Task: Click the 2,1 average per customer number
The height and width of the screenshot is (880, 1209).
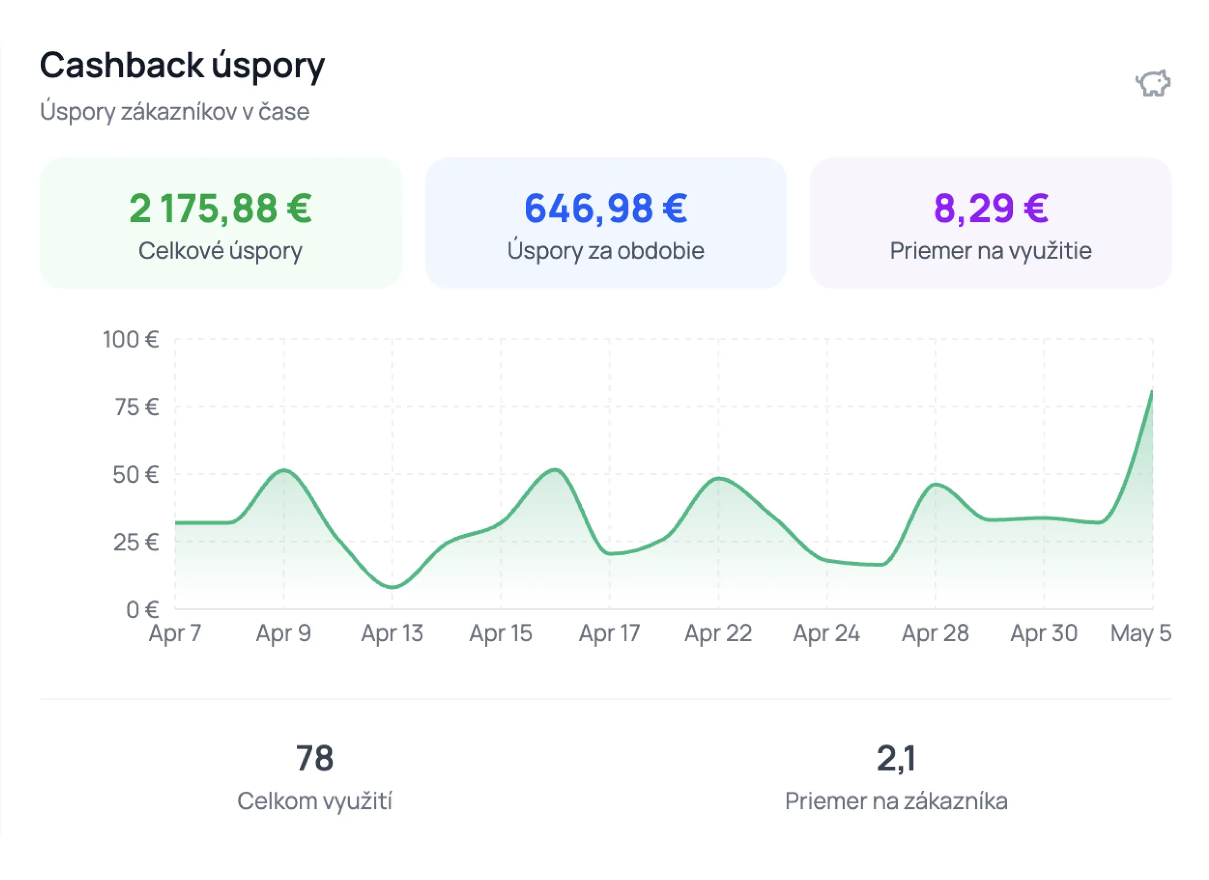Action: coord(897,759)
